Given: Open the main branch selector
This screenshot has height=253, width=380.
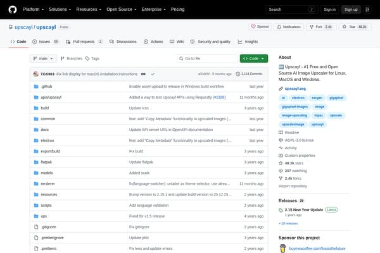Looking at the screenshot, I should (43, 59).
